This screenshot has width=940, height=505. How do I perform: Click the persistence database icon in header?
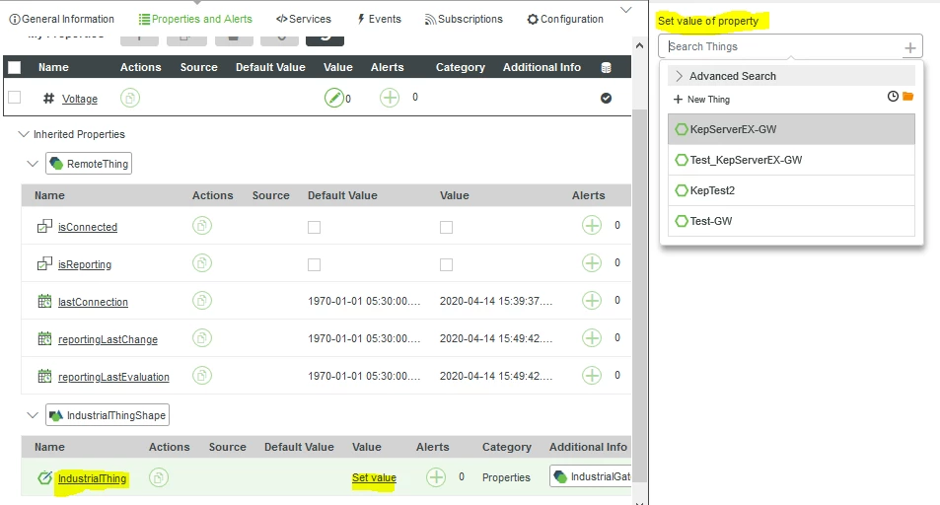click(x=606, y=68)
